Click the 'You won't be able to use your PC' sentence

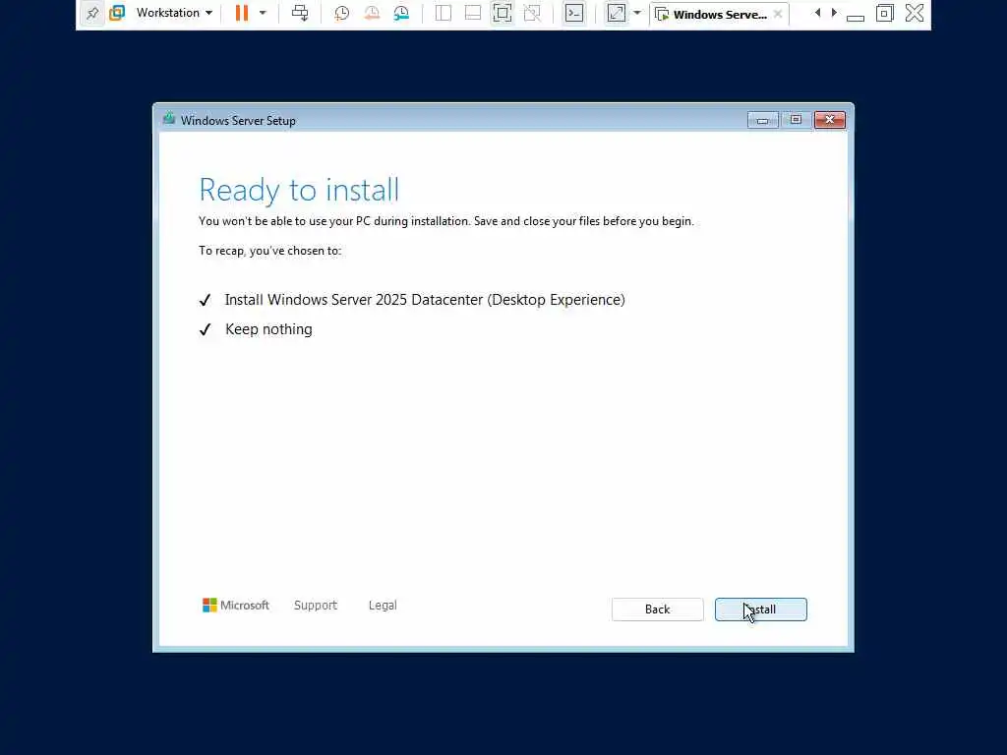[x=446, y=221]
